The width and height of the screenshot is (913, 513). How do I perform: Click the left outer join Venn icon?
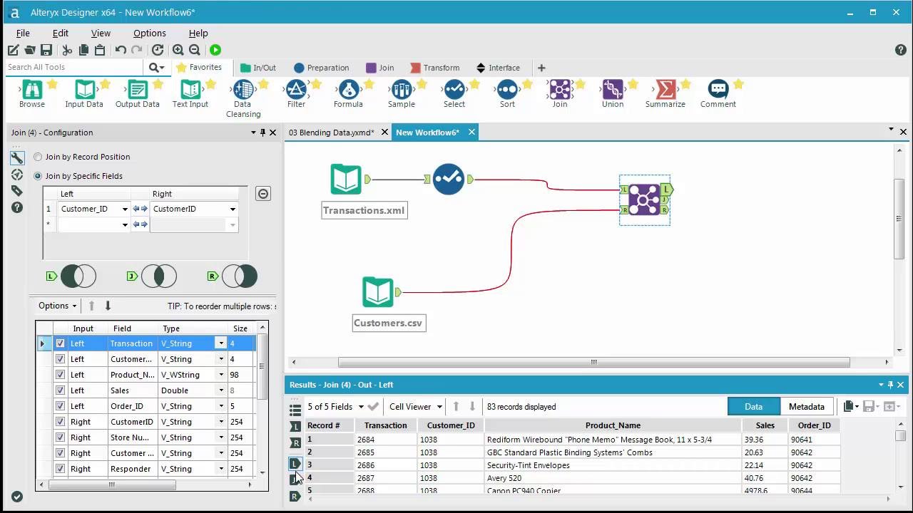tap(78, 276)
